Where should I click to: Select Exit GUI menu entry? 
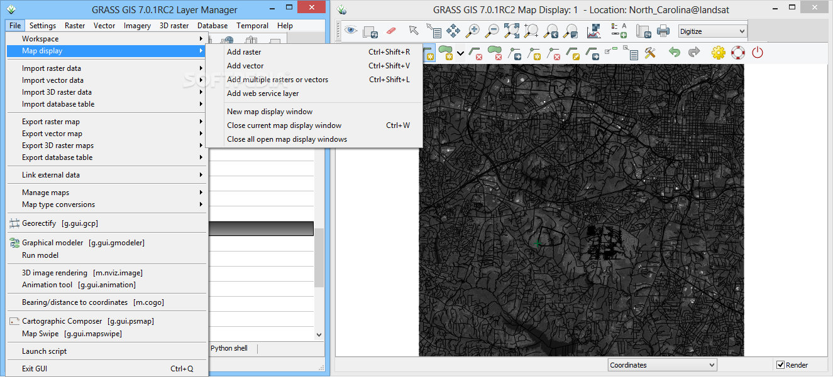[x=106, y=369]
